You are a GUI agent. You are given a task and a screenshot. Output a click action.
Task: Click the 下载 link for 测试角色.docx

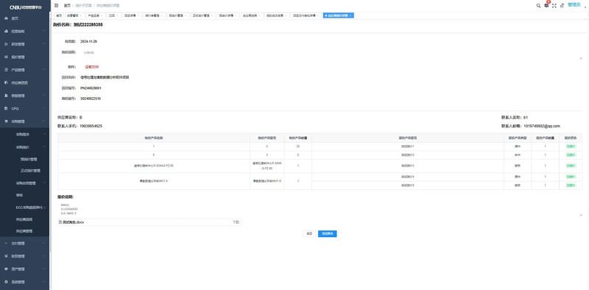tap(236, 222)
